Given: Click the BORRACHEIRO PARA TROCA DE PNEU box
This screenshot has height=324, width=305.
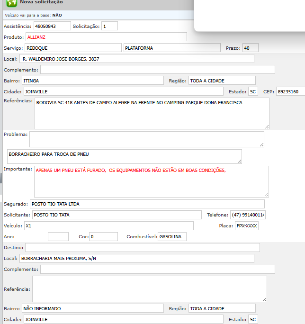Looking at the screenshot, I should (125, 156).
